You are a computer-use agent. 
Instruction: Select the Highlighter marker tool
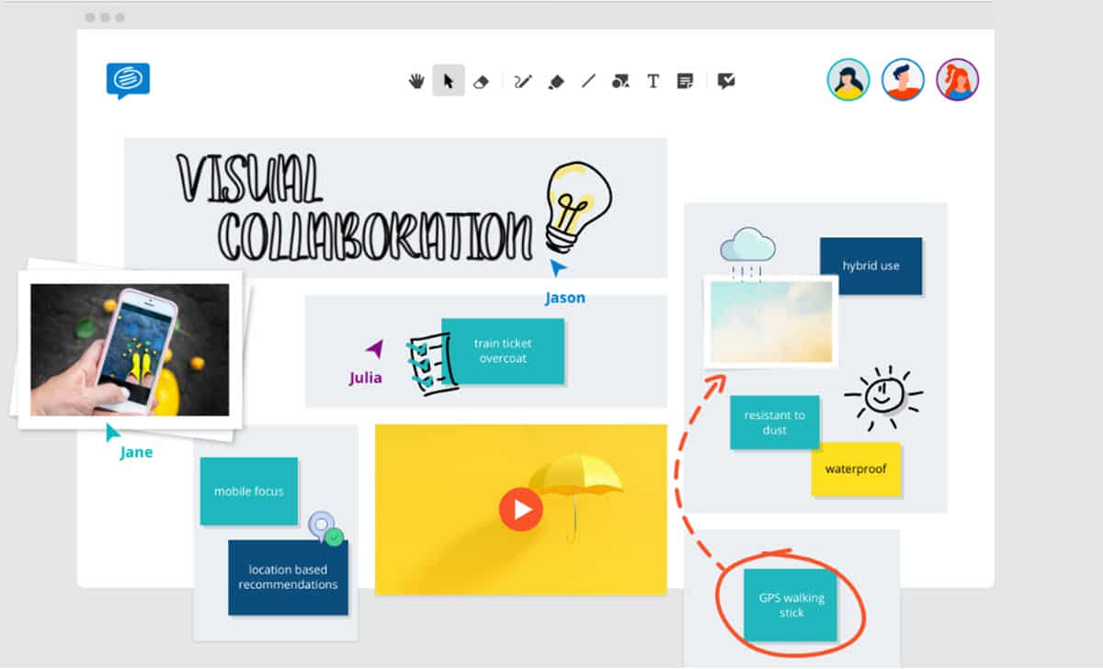point(555,81)
